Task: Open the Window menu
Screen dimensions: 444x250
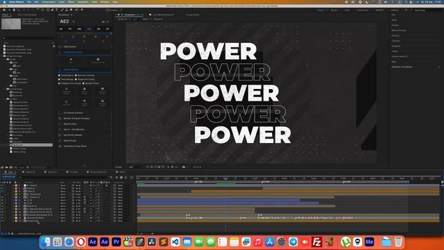Action: click(105, 2)
